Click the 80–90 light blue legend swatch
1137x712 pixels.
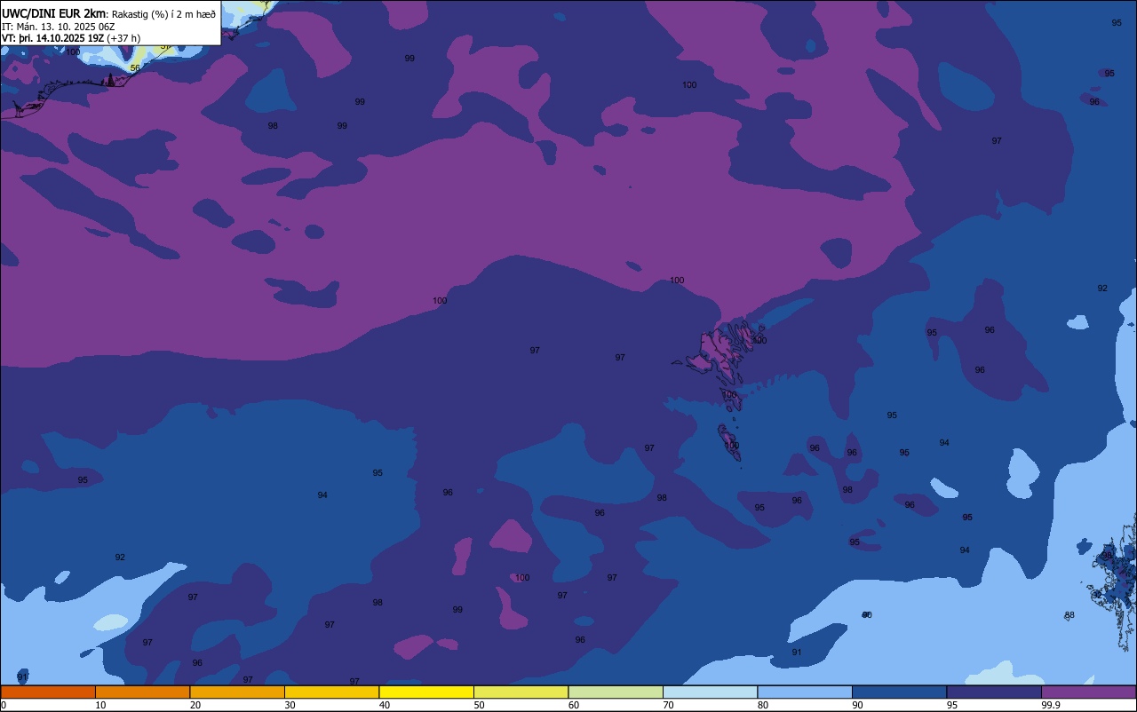tap(805, 692)
